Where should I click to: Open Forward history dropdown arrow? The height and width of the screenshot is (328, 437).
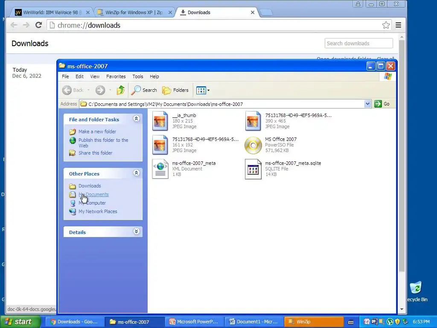click(x=110, y=90)
